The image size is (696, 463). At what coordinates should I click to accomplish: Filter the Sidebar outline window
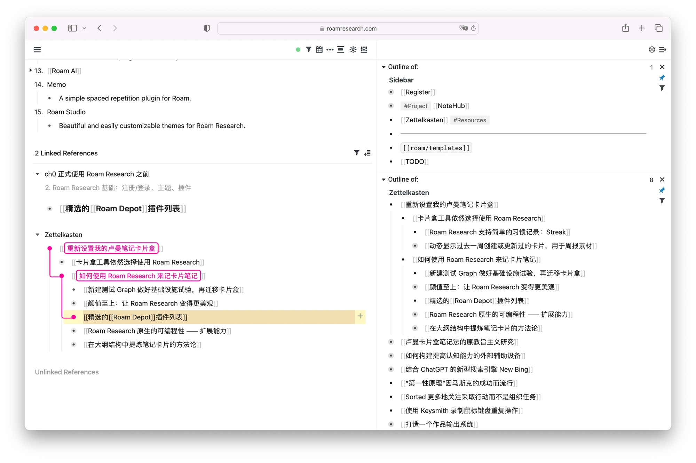tap(662, 88)
